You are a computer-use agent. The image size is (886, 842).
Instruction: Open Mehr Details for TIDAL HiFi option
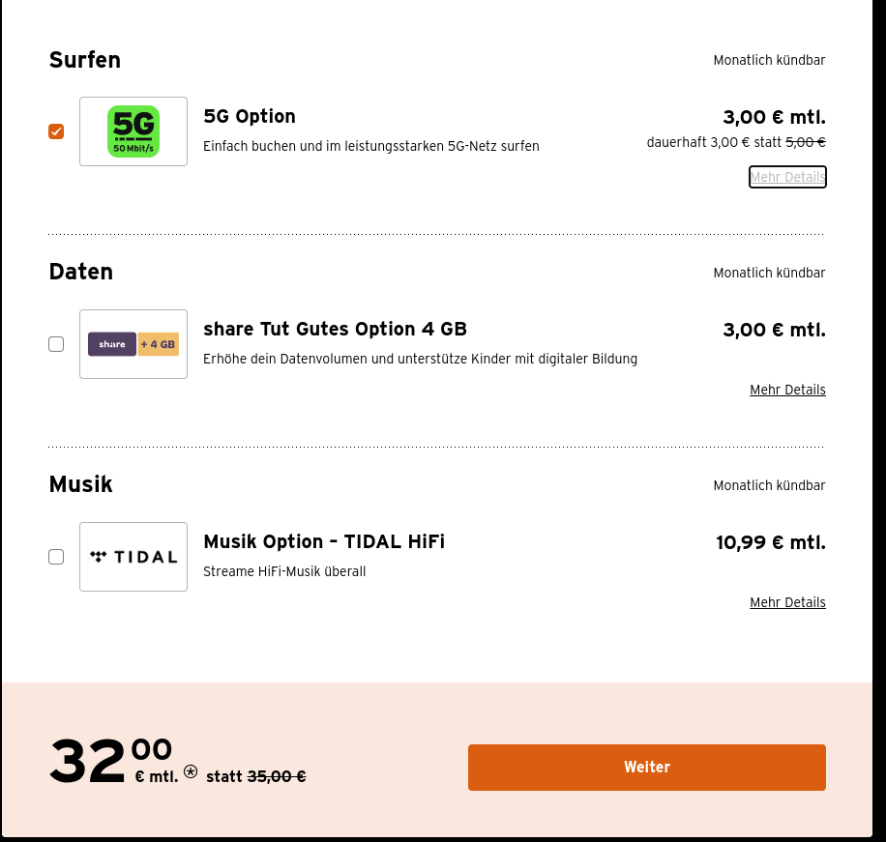click(x=787, y=602)
